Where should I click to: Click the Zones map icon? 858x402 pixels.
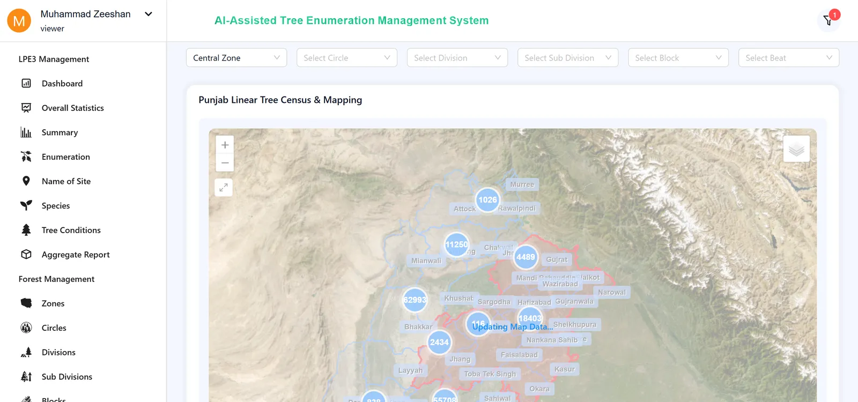click(x=26, y=303)
